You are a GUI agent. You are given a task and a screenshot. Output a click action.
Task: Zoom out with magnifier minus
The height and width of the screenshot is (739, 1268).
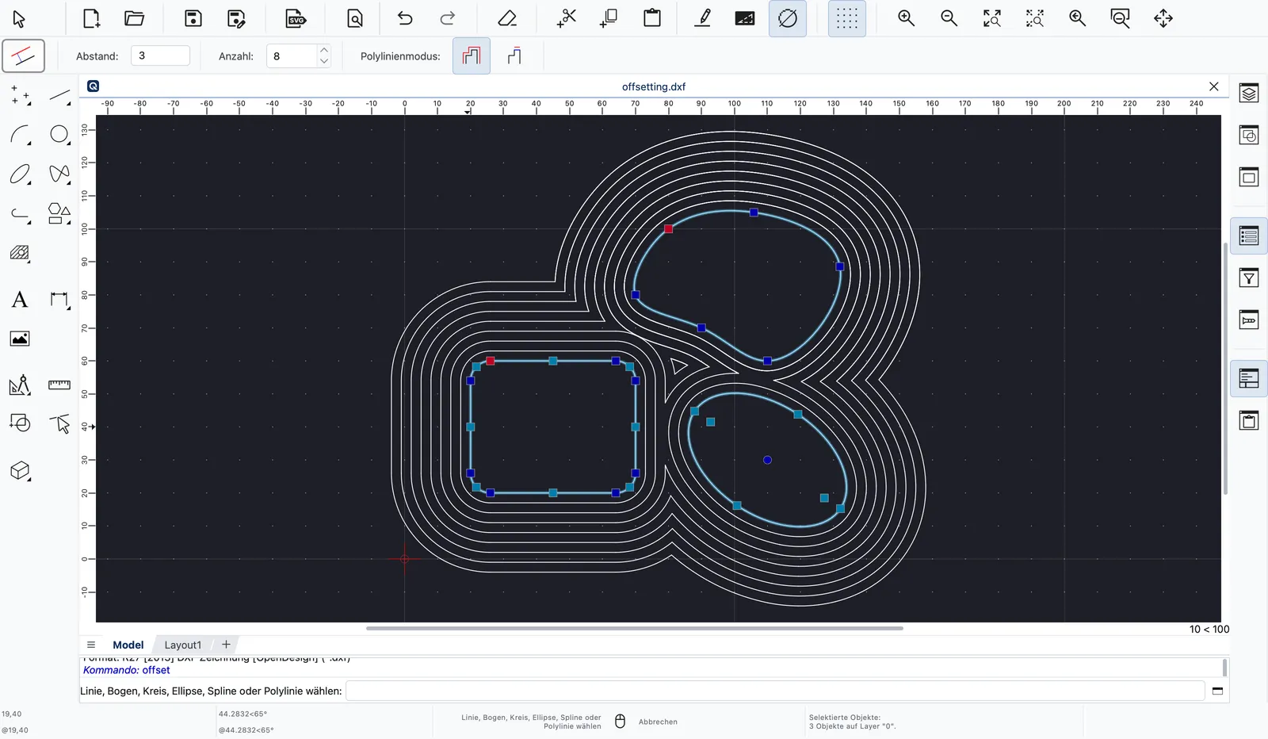coord(949,18)
